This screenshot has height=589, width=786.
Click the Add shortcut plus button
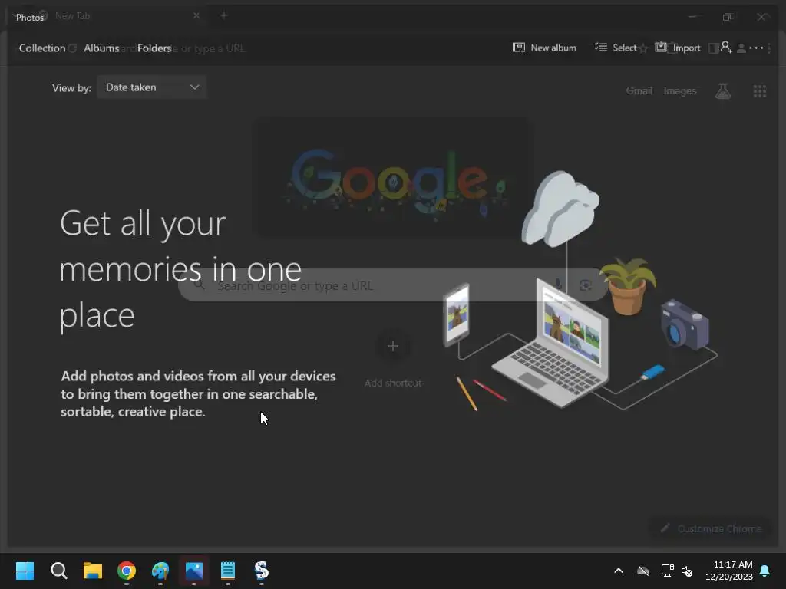point(393,346)
